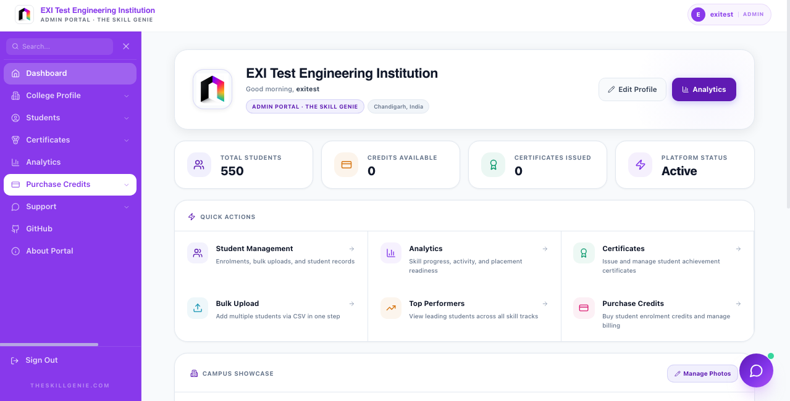The width and height of the screenshot is (790, 401).
Task: Click the institution logo in the profile card
Action: point(212,89)
